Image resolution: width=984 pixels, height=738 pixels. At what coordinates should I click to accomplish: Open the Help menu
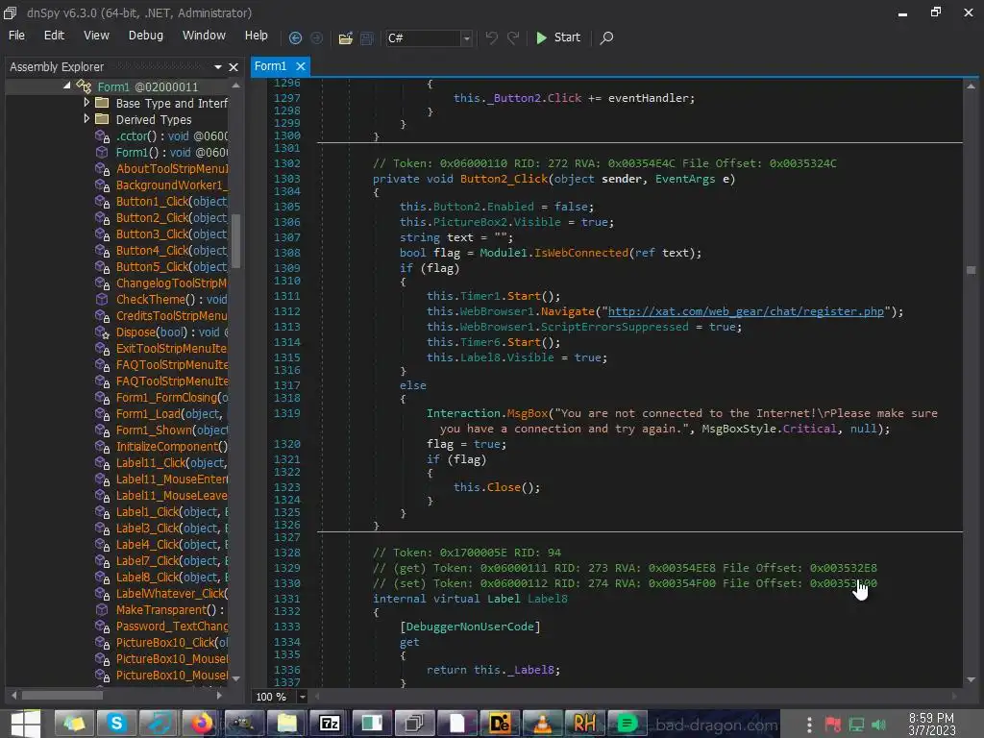[256, 36]
